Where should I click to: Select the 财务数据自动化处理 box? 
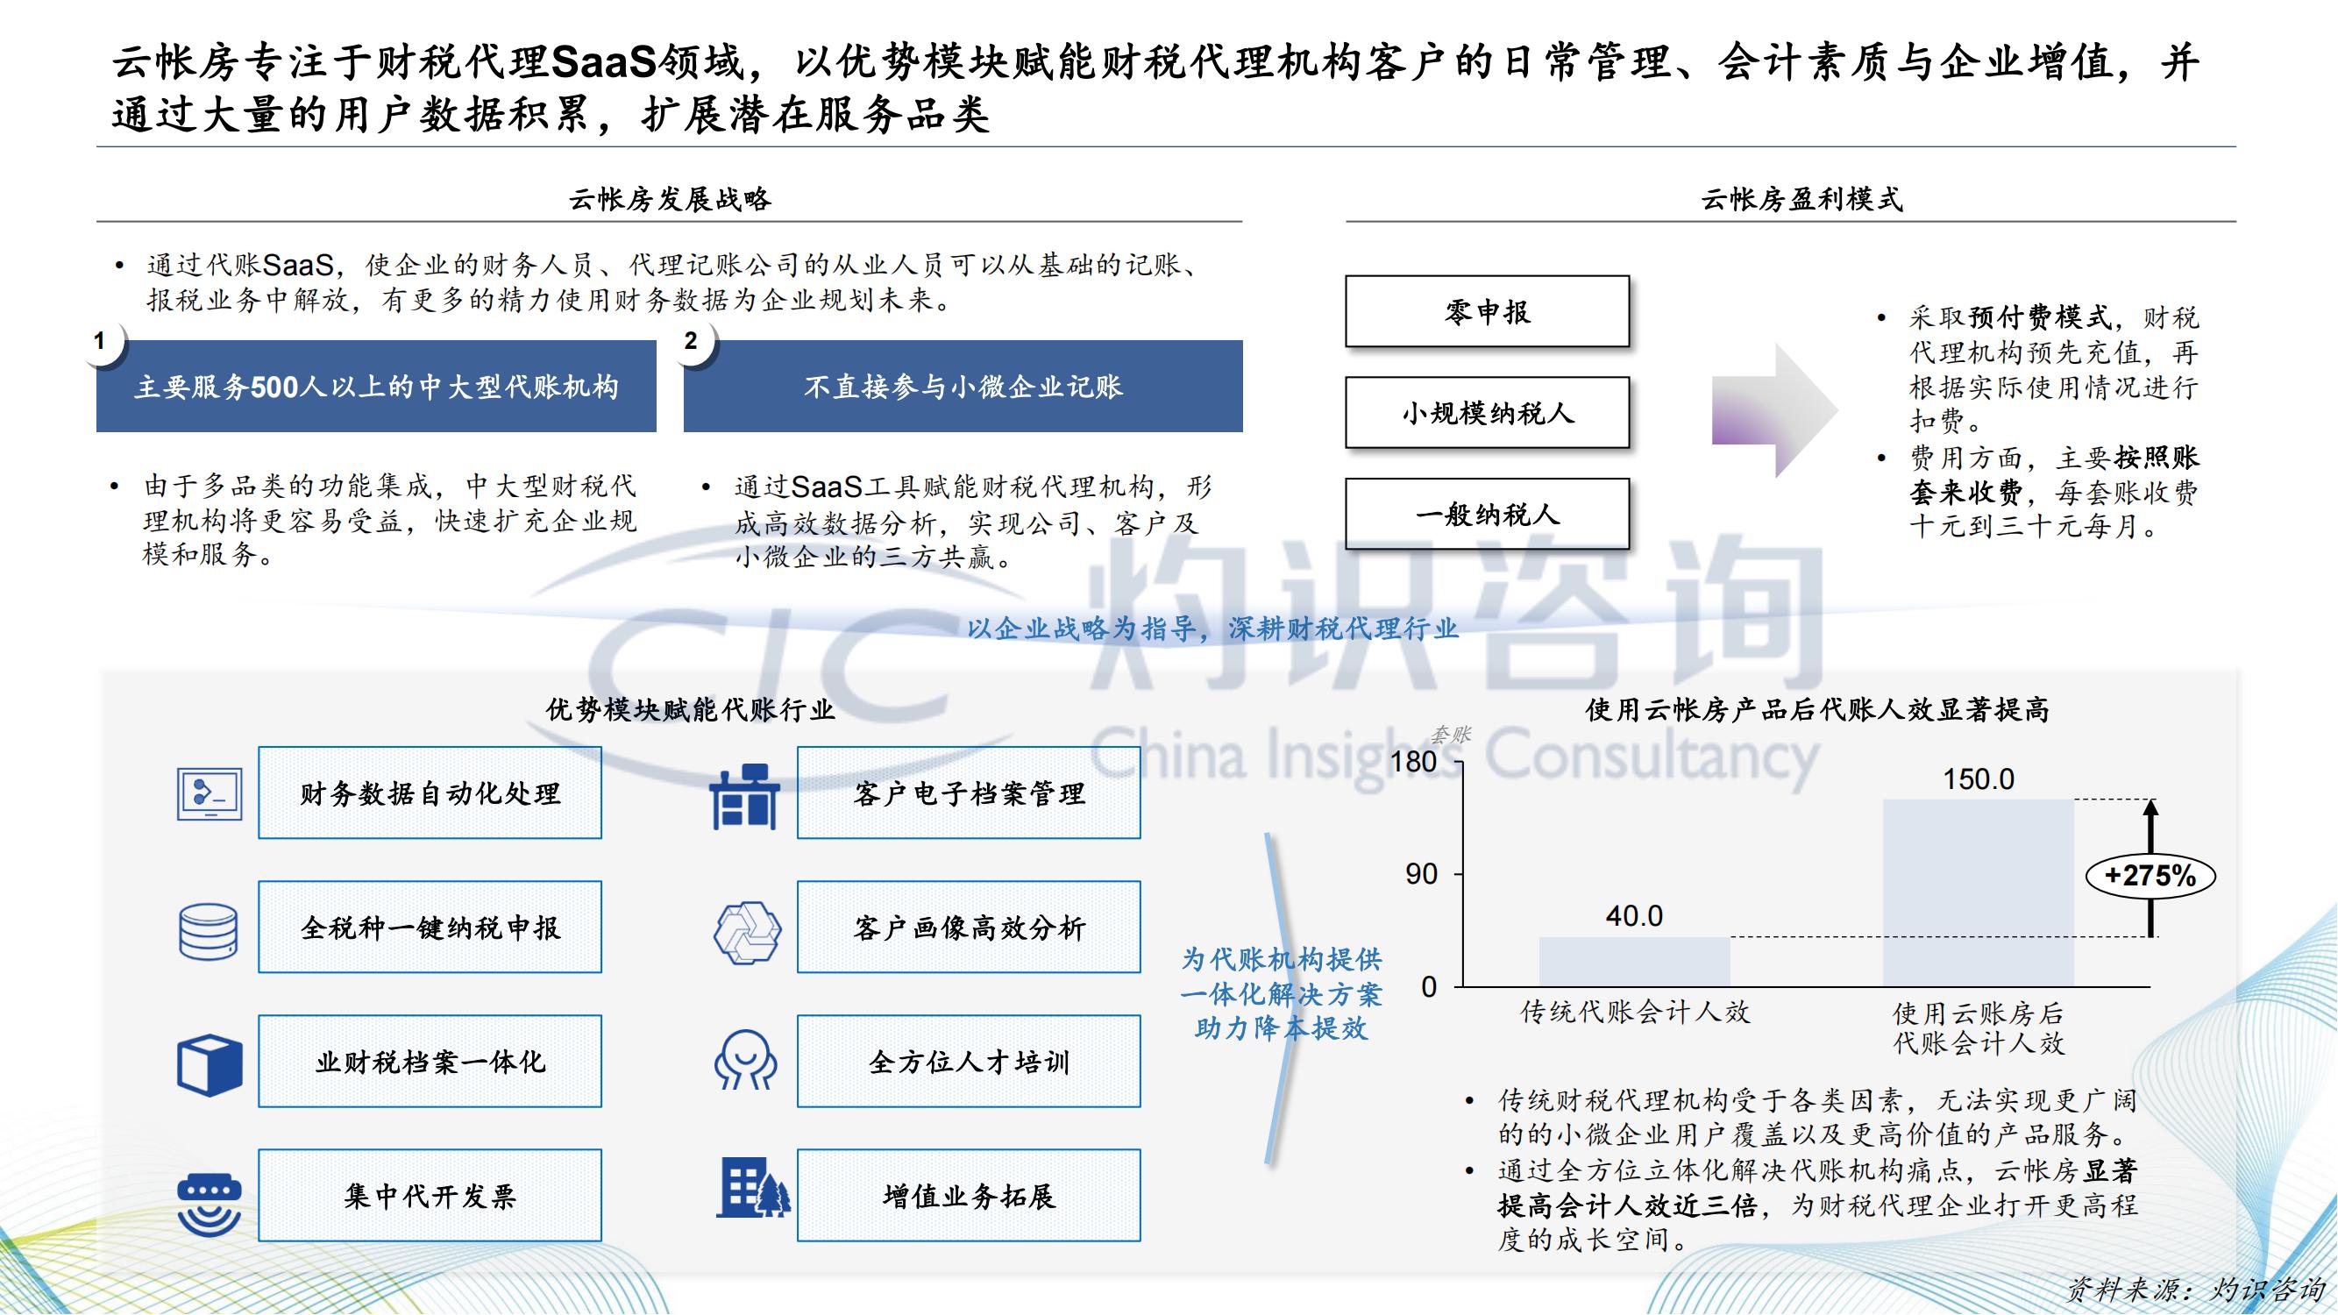click(x=430, y=793)
